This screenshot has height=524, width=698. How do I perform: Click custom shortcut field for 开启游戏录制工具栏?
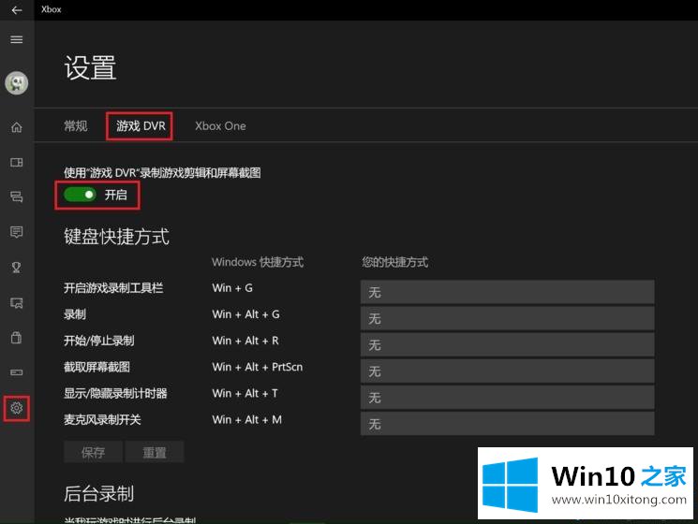click(x=507, y=292)
